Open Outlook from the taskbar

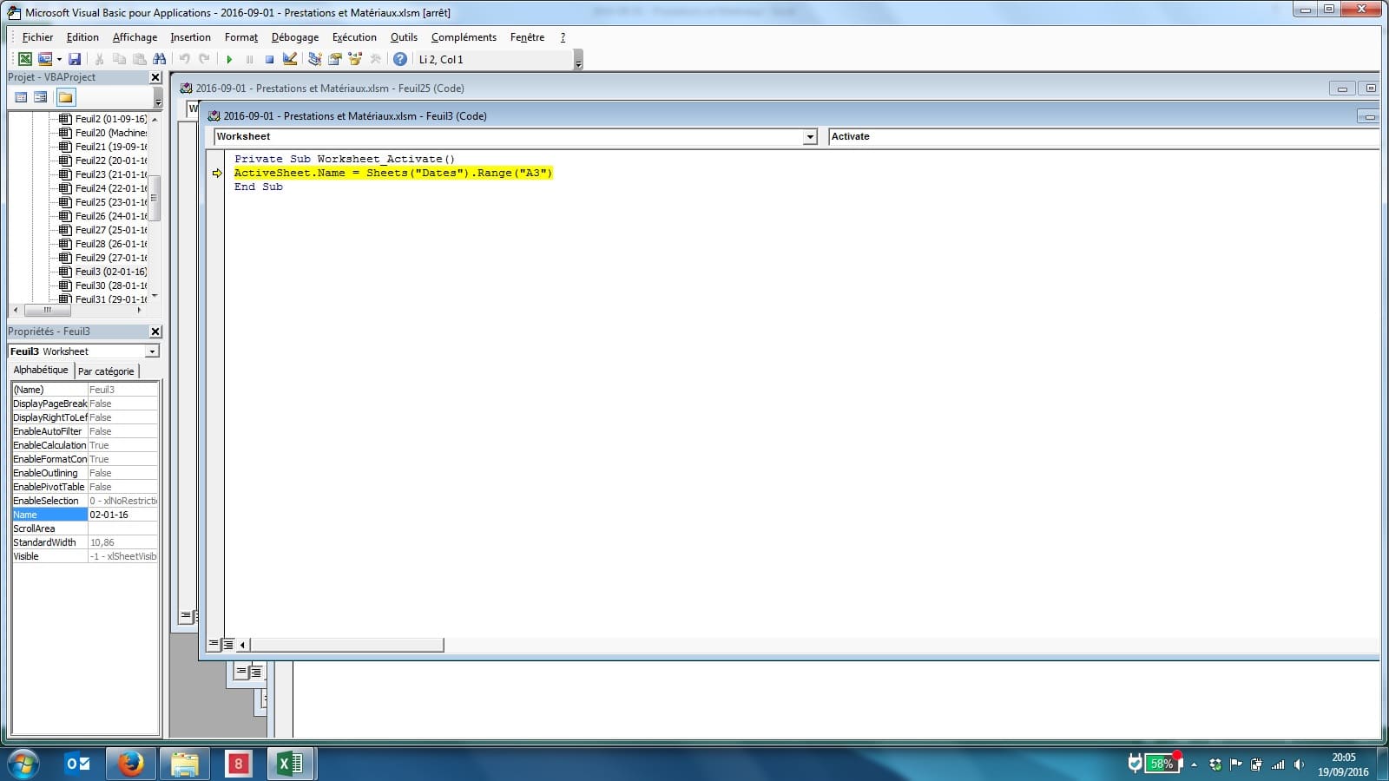(78, 764)
